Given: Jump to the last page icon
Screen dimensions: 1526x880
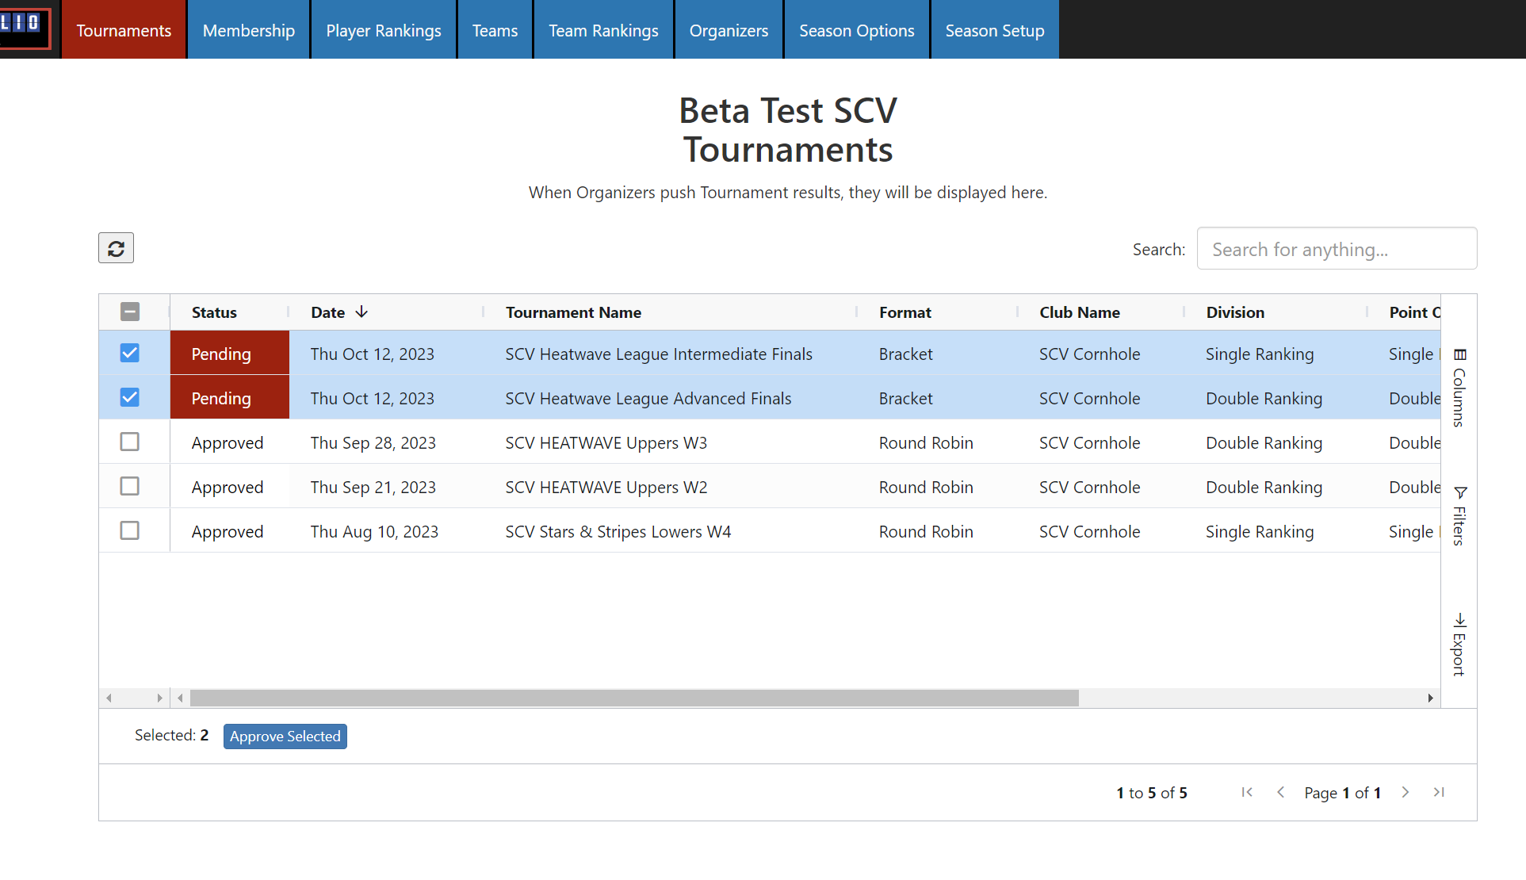Looking at the screenshot, I should (x=1439, y=792).
